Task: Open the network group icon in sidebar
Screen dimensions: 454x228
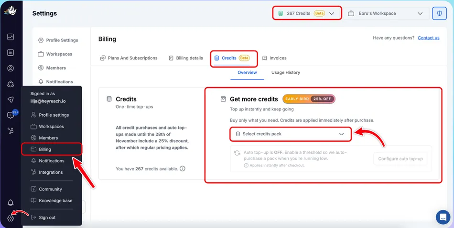Action: 11,84
